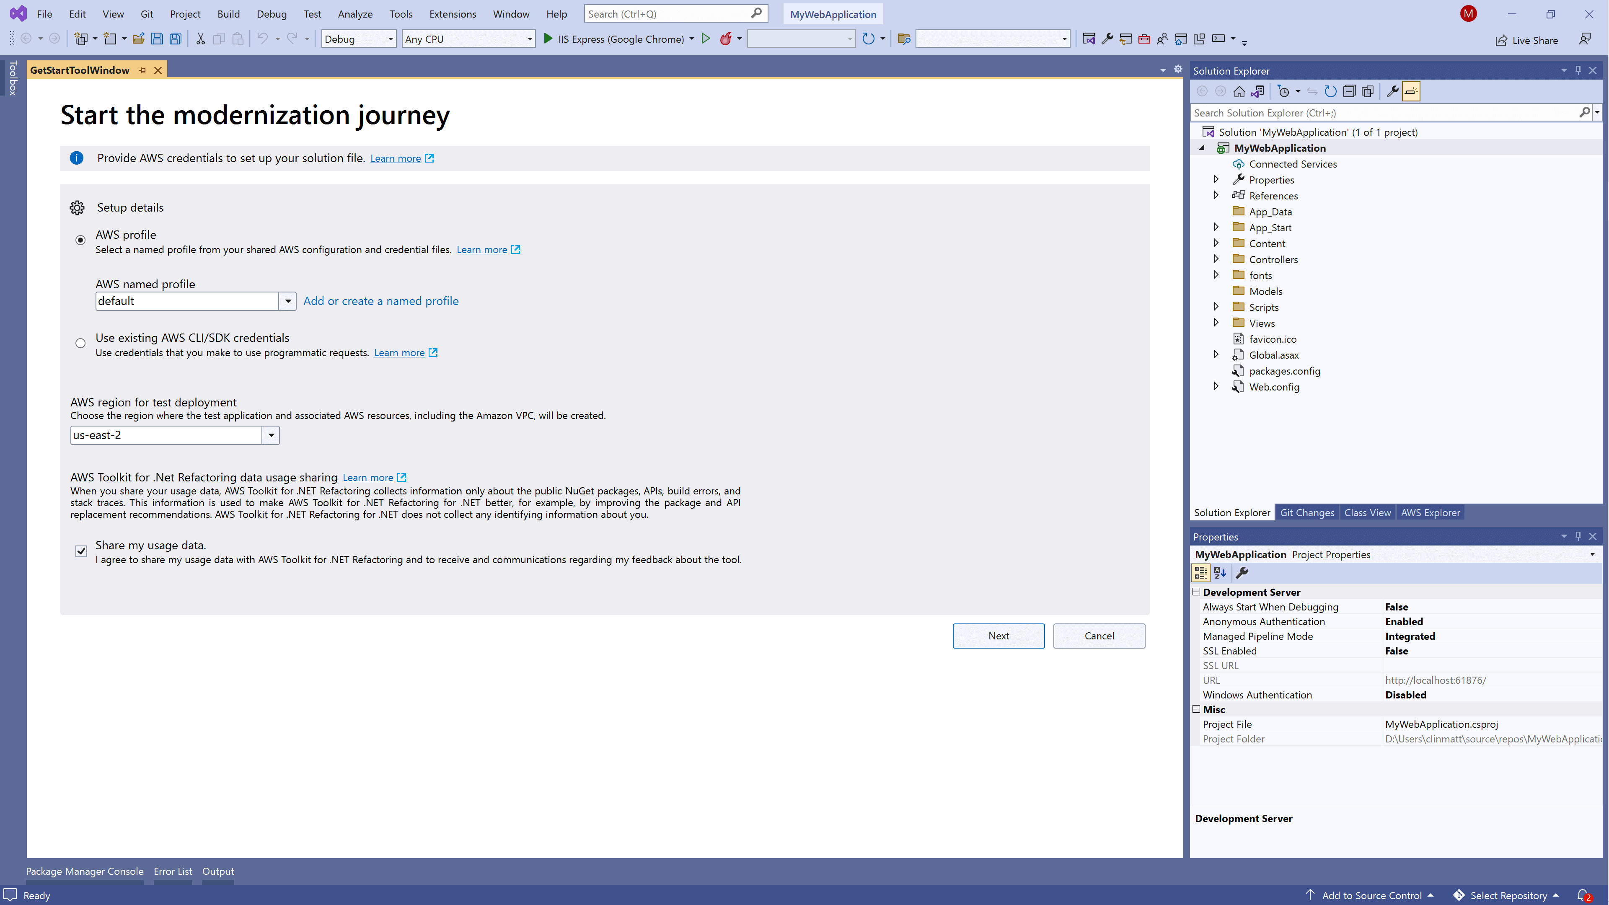The height and width of the screenshot is (905, 1609).
Task: Collapse all items in Solution Explorer
Action: (1350, 92)
